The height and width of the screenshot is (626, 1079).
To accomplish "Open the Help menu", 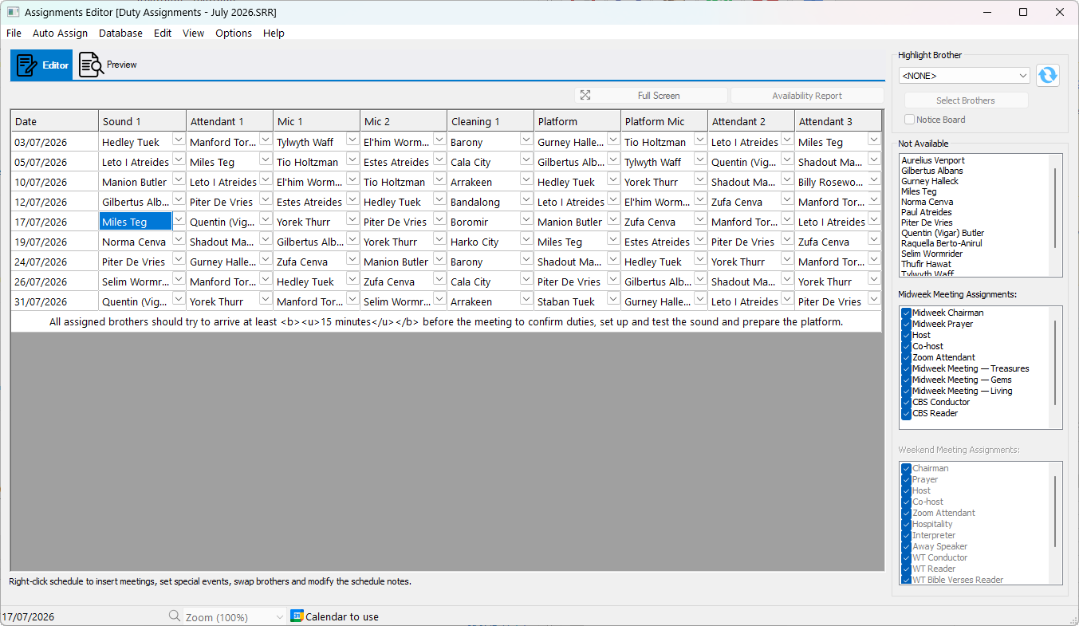I will pos(274,33).
